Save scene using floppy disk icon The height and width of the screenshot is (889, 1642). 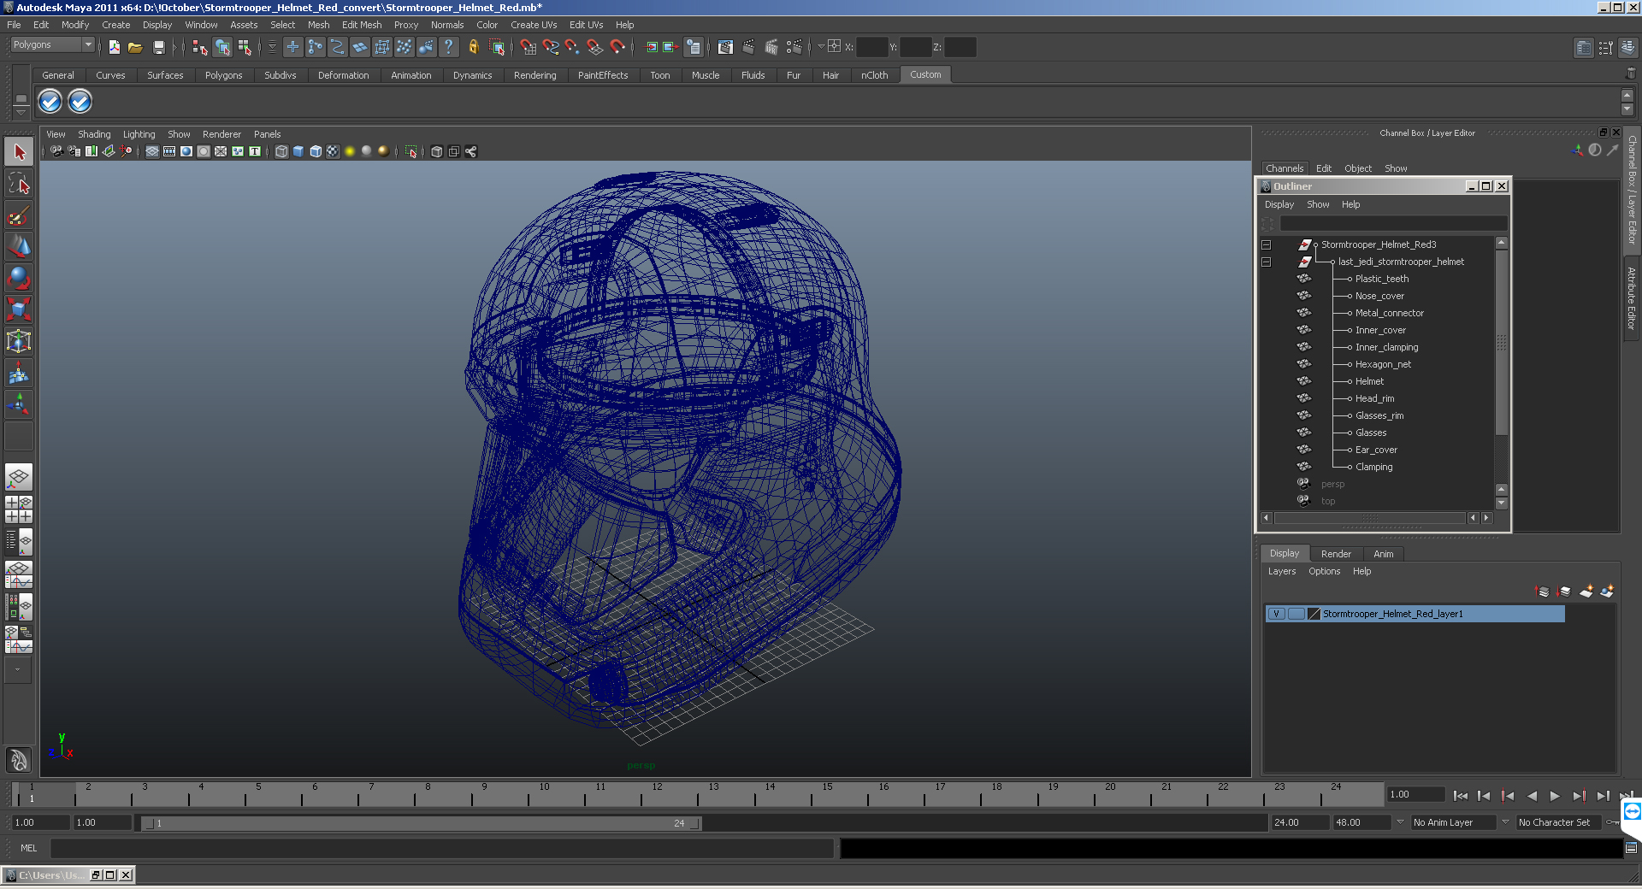tap(158, 47)
